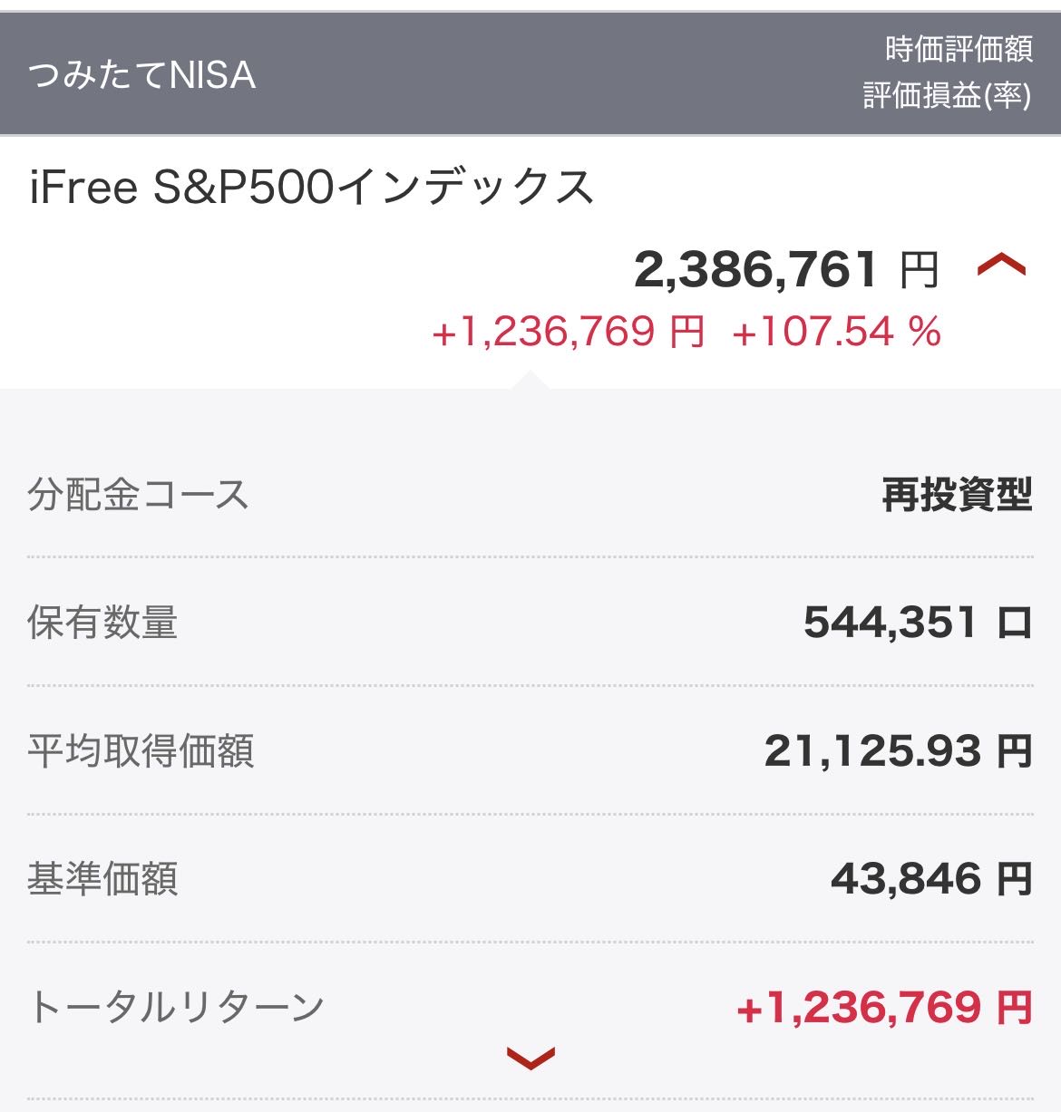The height and width of the screenshot is (1112, 1061).
Task: Click the 43,846 円 base price value
Action: point(930,879)
